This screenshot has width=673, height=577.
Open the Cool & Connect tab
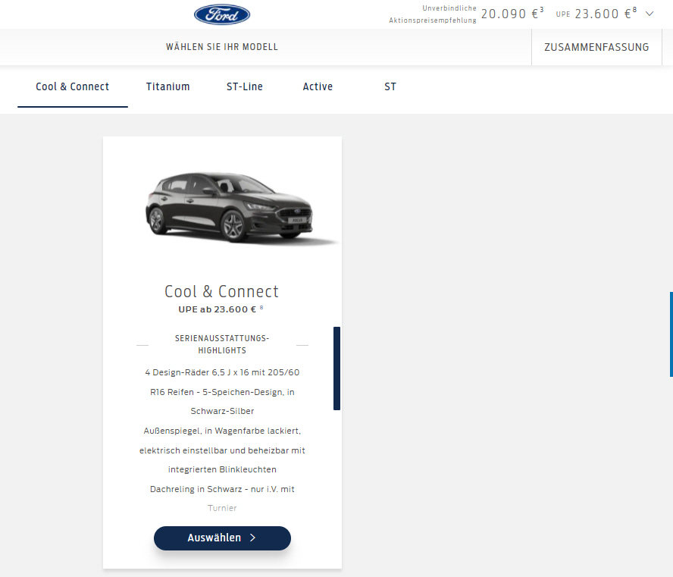[73, 86]
